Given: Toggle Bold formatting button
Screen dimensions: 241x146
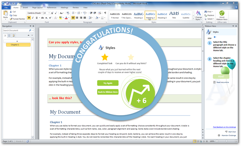Looking at the screenshot, I should (x=29, y=18).
